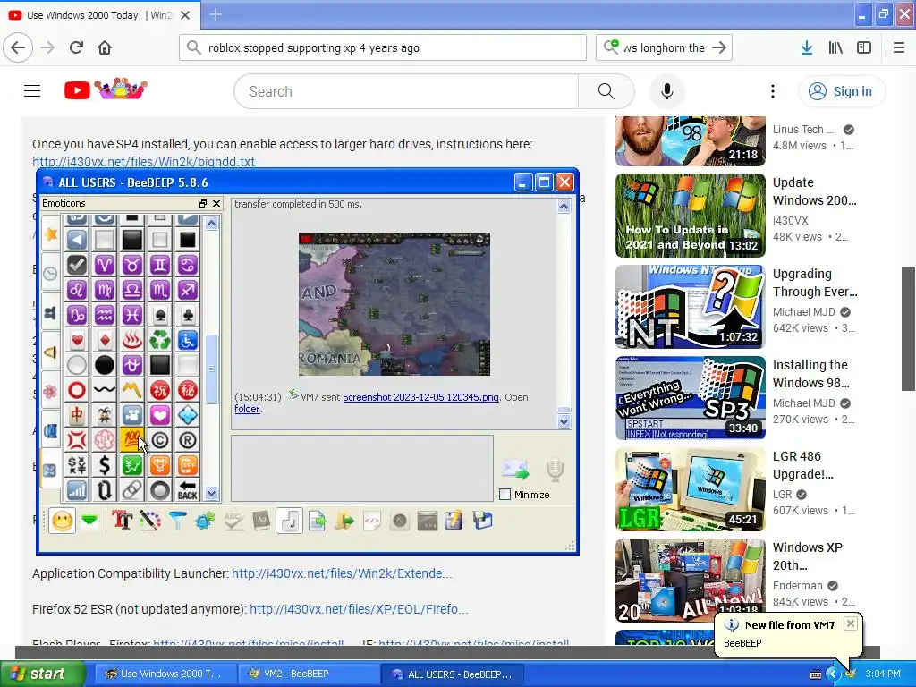Open browser downloads arrow
Screen dimensions: 916x687
(806, 47)
